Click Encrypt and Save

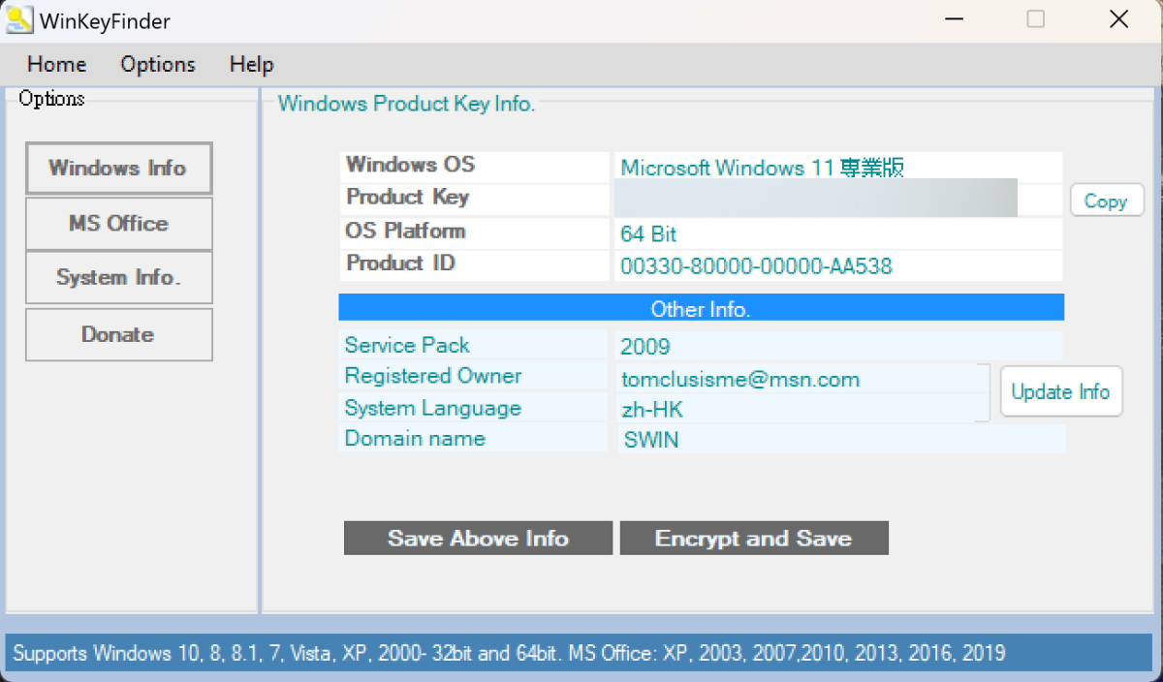753,539
